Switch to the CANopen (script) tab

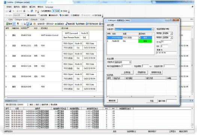tap(21, 19)
